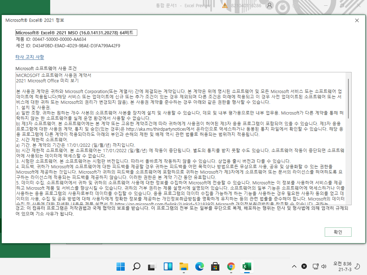Click the Microsoft 소프트웨어 사용 조건 label

click(46, 68)
